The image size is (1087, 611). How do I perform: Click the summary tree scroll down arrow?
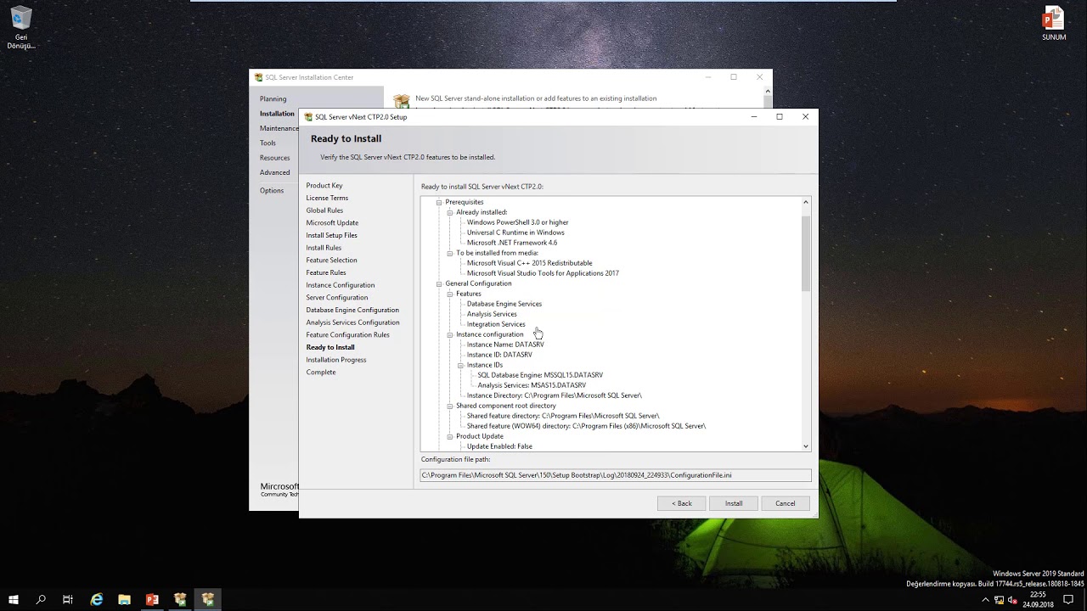(x=806, y=446)
